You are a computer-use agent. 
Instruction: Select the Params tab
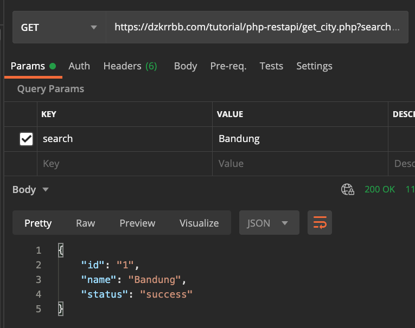point(28,66)
